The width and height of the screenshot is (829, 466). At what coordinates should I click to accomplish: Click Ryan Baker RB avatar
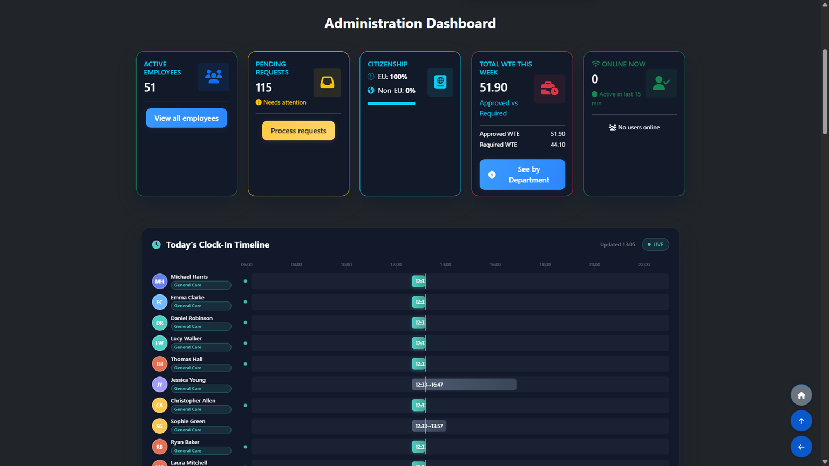point(159,447)
